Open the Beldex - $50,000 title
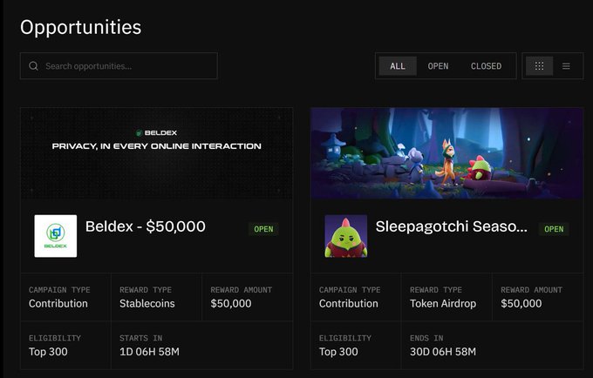The image size is (593, 378). pyautogui.click(x=146, y=226)
